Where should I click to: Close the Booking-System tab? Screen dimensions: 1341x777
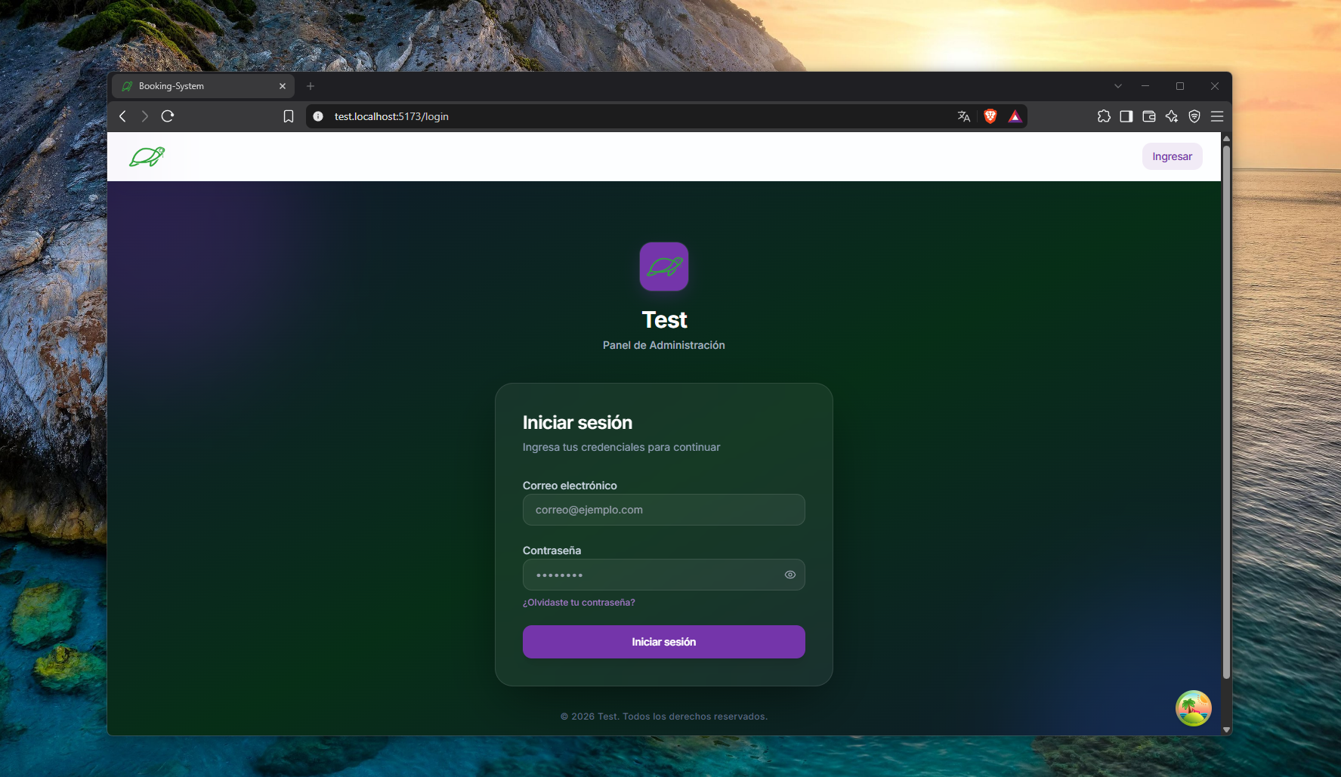coord(283,86)
